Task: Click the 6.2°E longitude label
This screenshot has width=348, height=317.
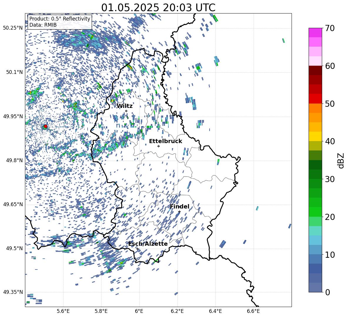Action: coord(177,311)
